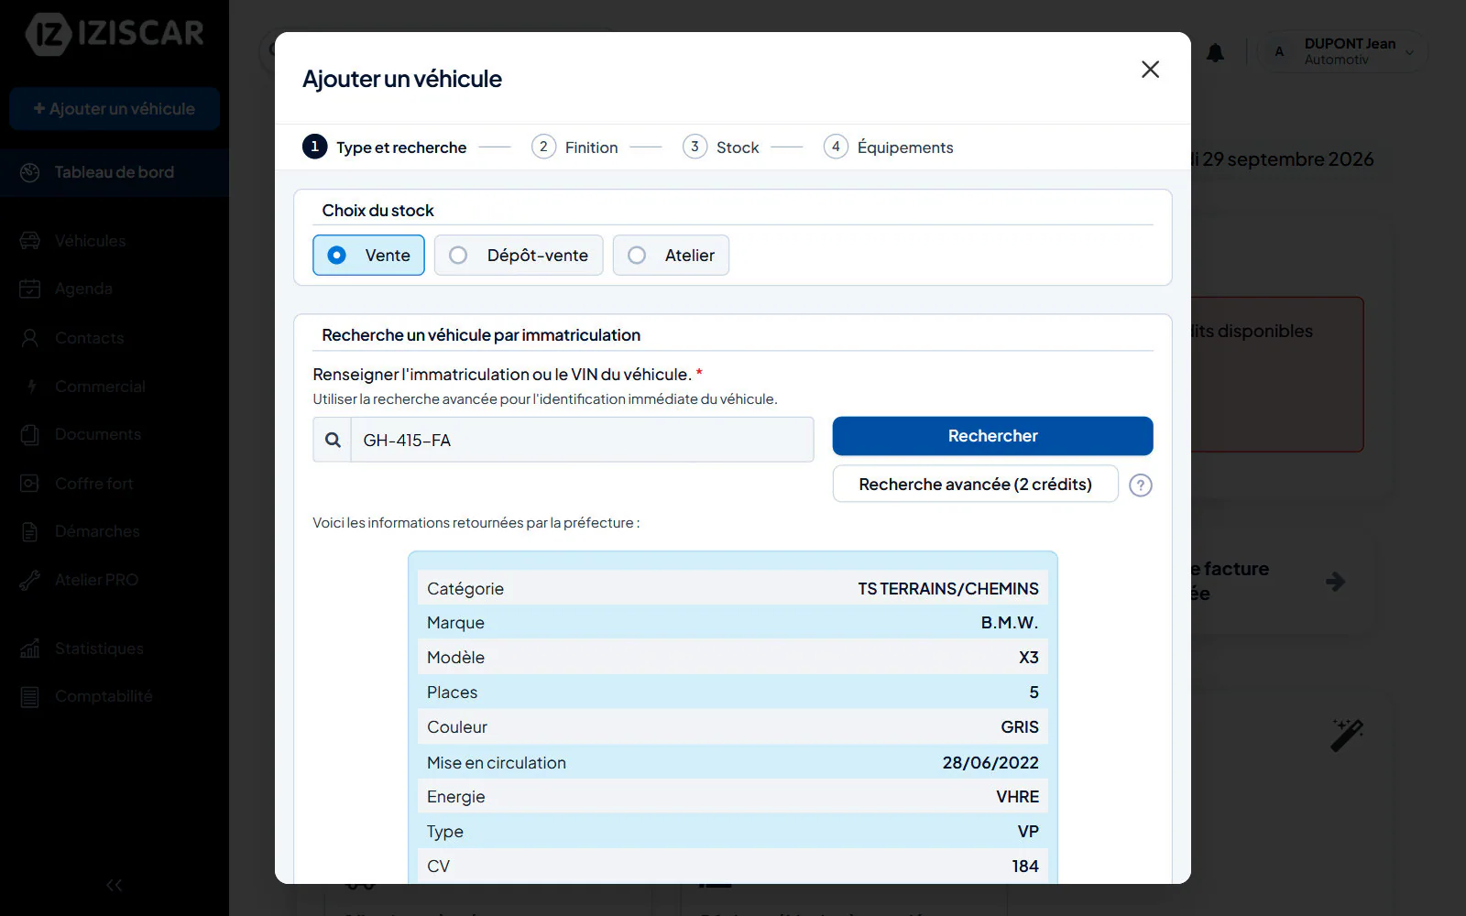This screenshot has width=1466, height=916.
Task: Click the Energie VHRE row
Action: [x=733, y=797]
